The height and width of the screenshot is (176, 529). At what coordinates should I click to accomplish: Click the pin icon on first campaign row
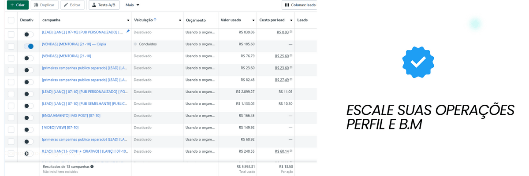click(x=128, y=32)
